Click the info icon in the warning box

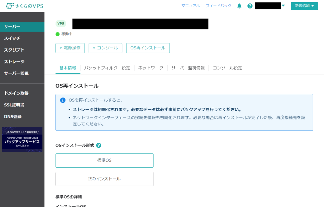pyautogui.click(x=63, y=100)
